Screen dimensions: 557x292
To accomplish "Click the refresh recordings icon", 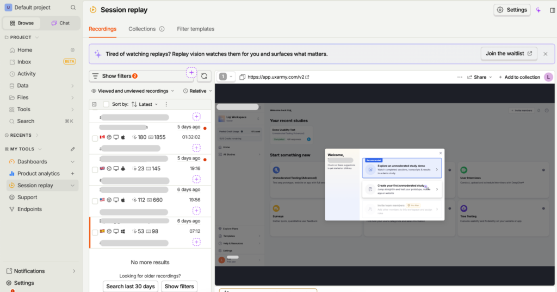I will click(204, 76).
